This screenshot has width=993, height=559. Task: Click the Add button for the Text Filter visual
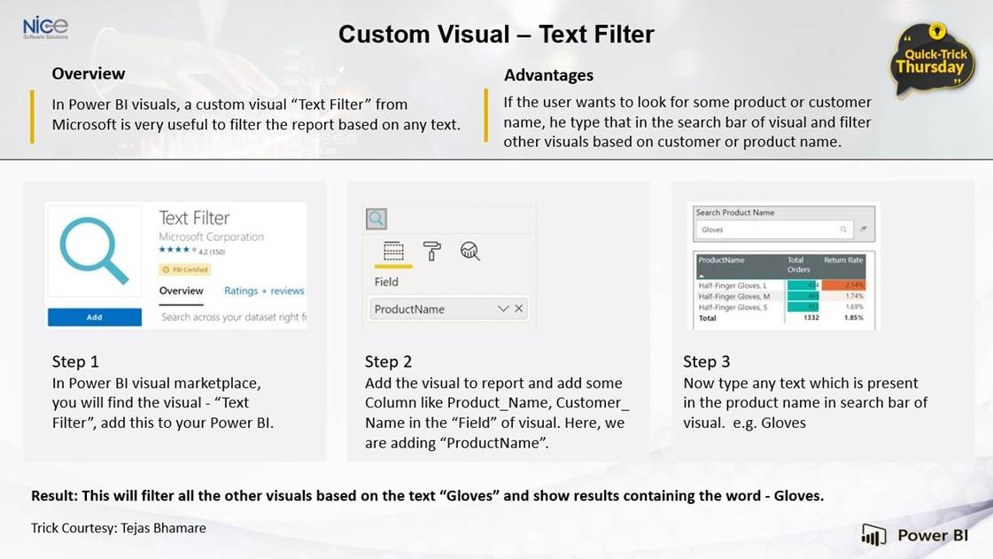click(95, 317)
